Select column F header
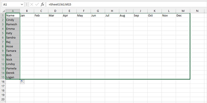This screenshot has height=103, width=207. click(84, 11)
